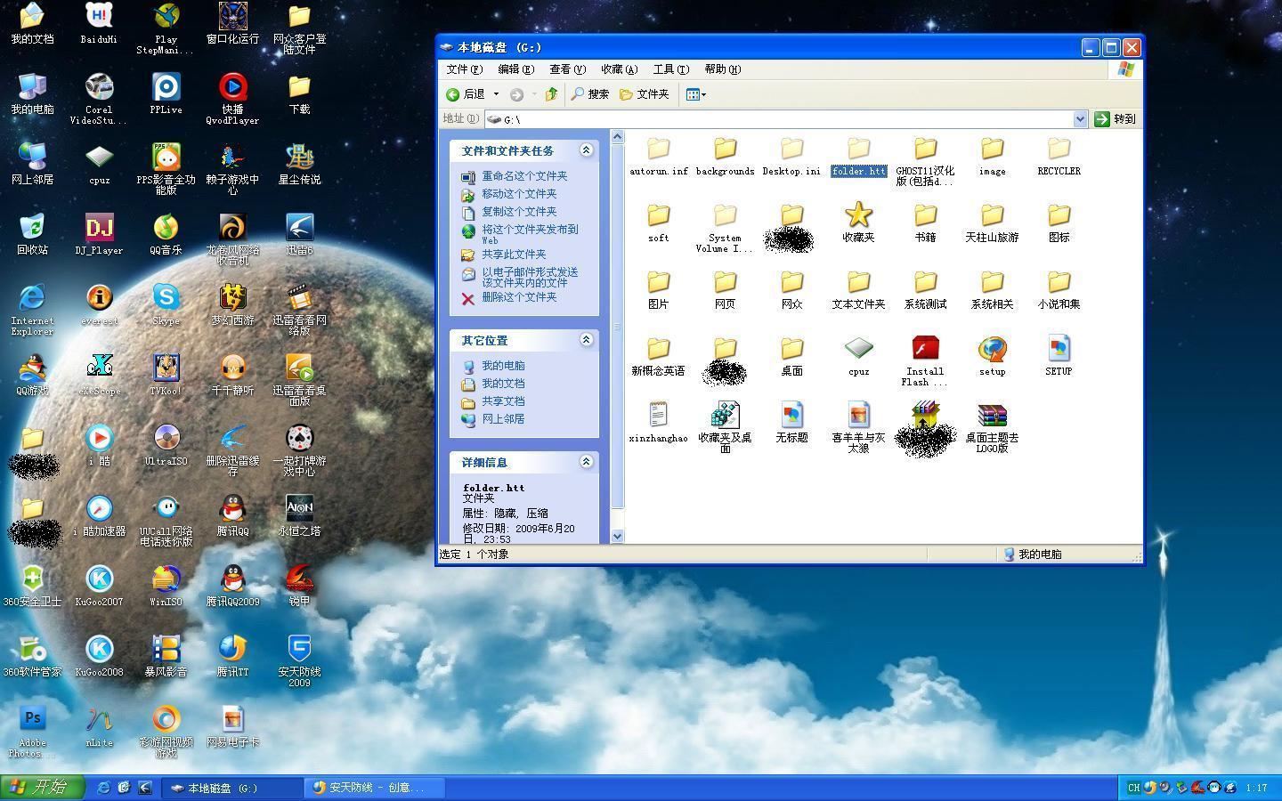The width and height of the screenshot is (1282, 801).
Task: Select UltraISO desktop shortcut
Action: [x=166, y=445]
